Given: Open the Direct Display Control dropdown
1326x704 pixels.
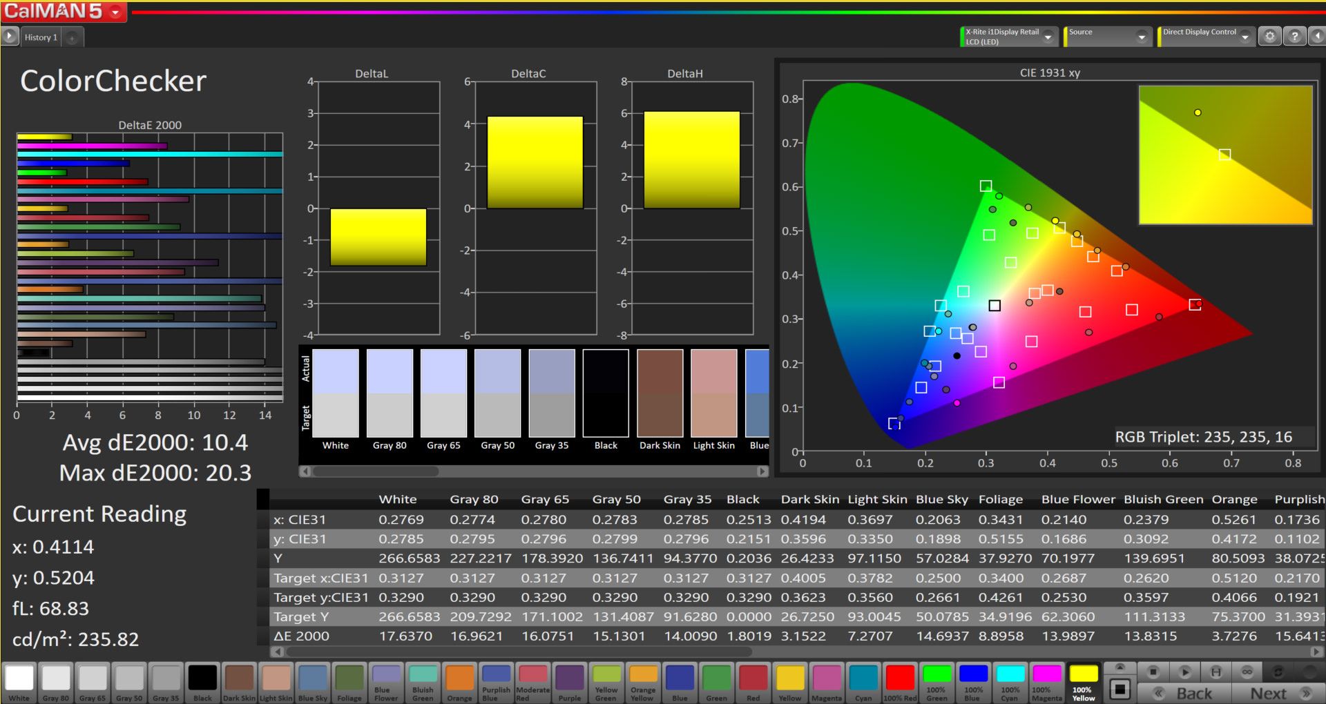Looking at the screenshot, I should point(1245,37).
